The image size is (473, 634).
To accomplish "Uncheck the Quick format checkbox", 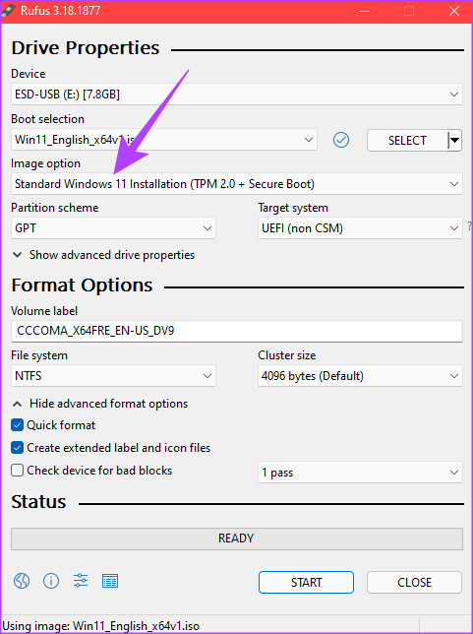I will point(17,425).
